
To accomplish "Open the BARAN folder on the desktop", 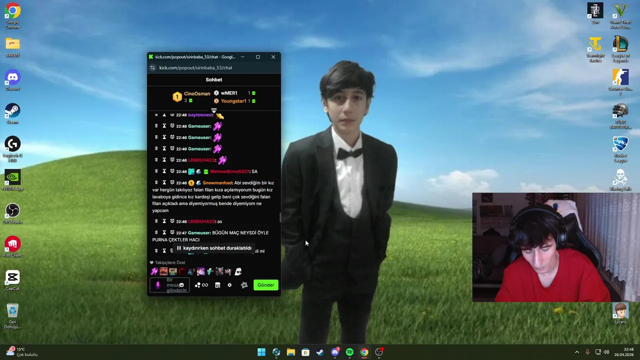I will pos(12,47).
